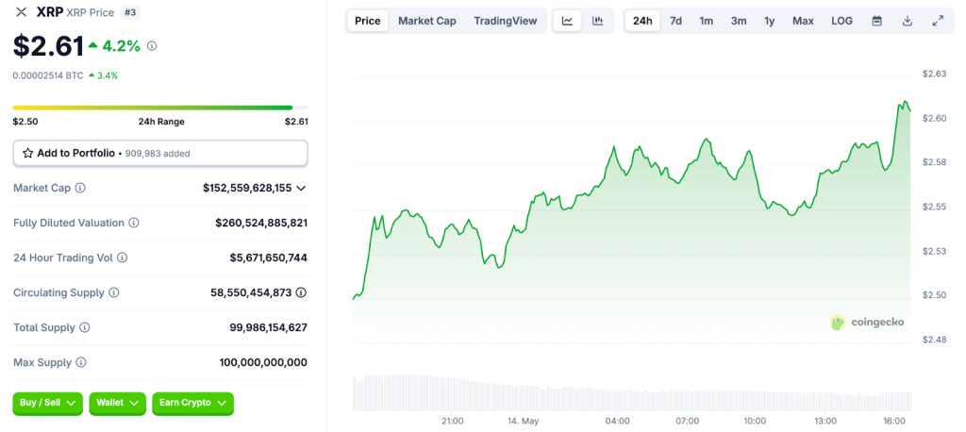The image size is (966, 432).
Task: Open the calendar date range picker
Action: [876, 21]
